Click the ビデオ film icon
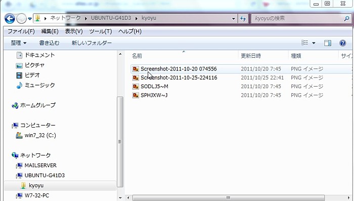Screen dimensions: 354x201 [x=19, y=75]
